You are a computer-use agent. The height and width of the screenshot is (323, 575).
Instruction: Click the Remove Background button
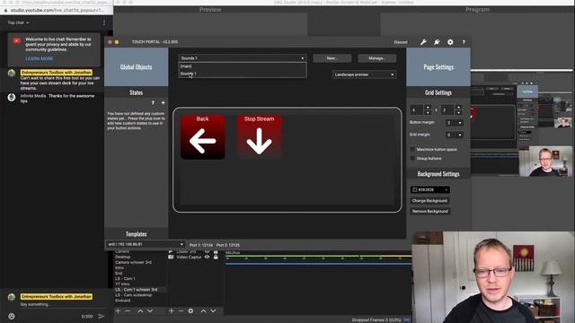point(430,212)
